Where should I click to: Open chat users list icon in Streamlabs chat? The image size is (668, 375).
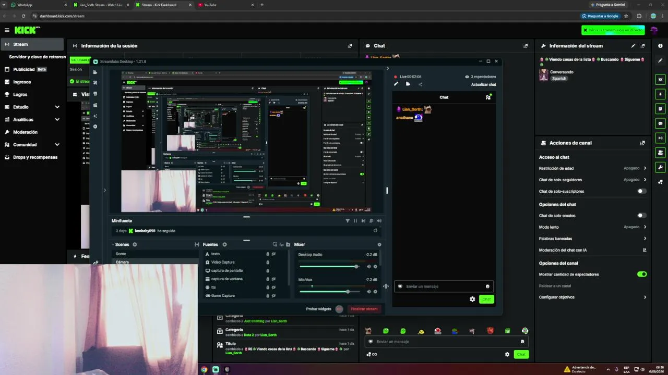[488, 97]
